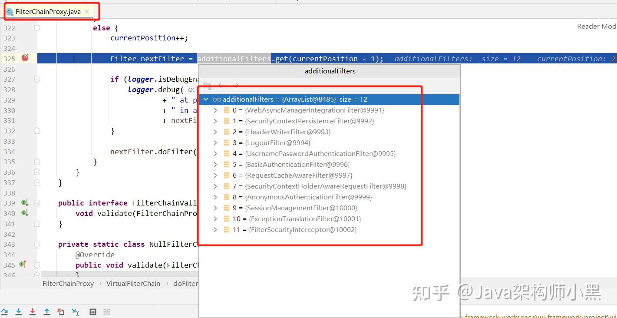Close the FilterChainProxy.java tab
617x318 pixels.
(x=87, y=11)
